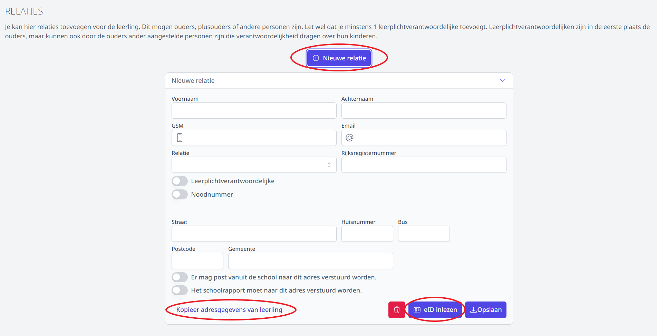Toggle schoolrapport to this address switch
Screen dimensions: 657x336
point(180,290)
